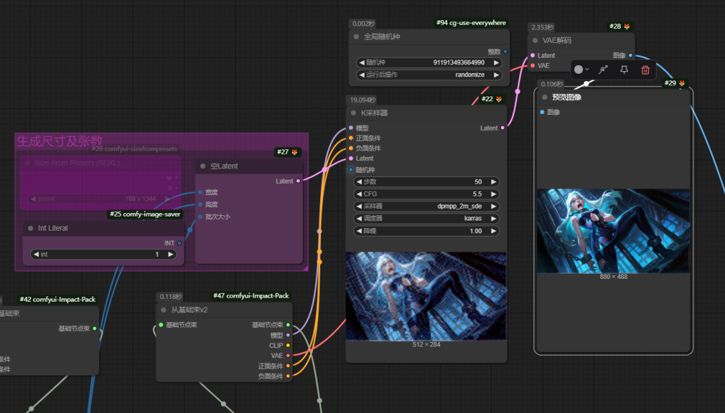
Task: Collapse Size From Presets (SDXL) node dot
Action: pos(28,163)
